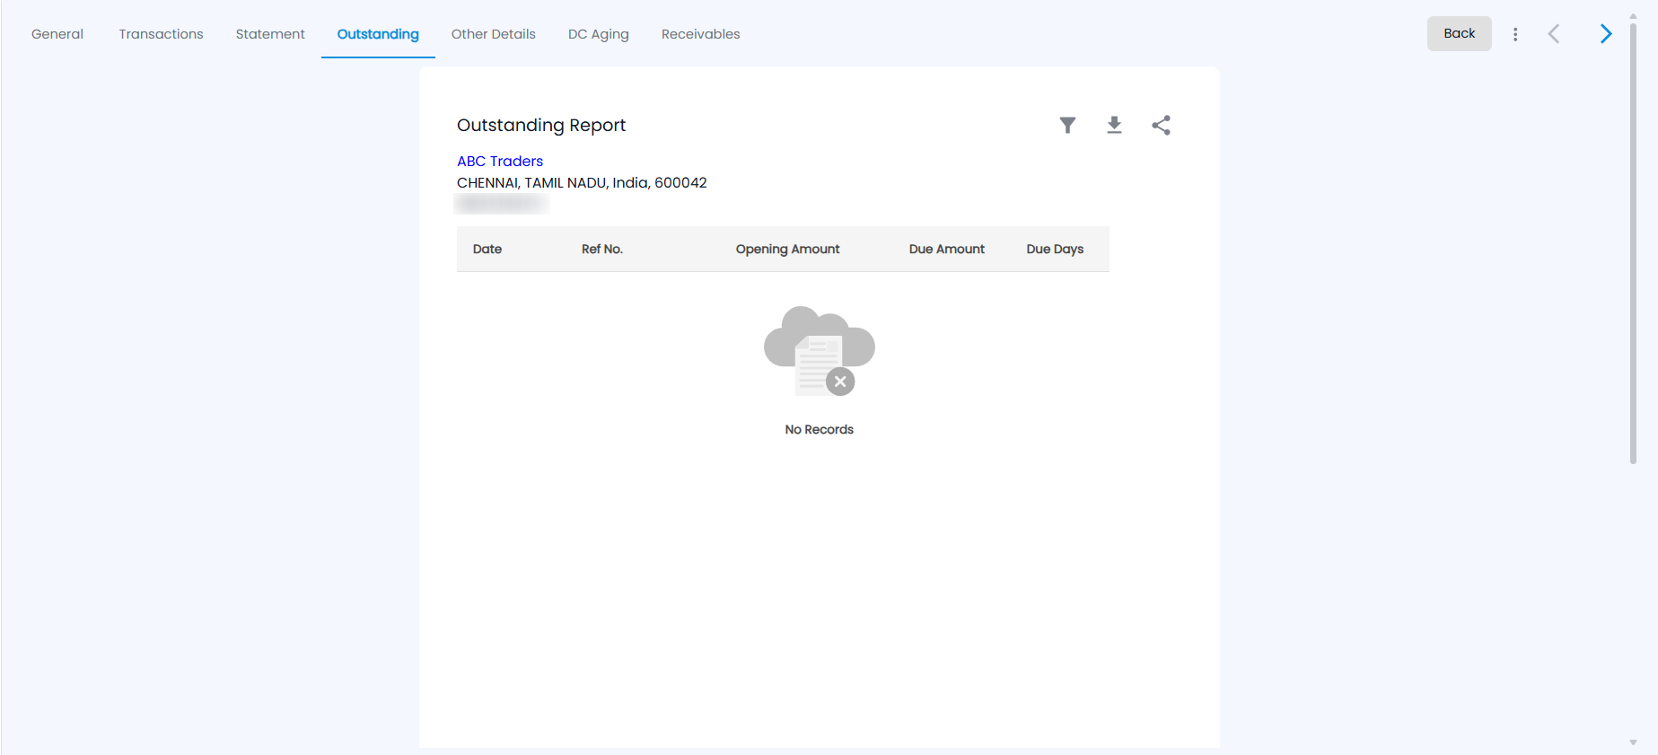Open the filter icon in Outstanding Report
Screen dimensions: 1658x755
(1067, 125)
